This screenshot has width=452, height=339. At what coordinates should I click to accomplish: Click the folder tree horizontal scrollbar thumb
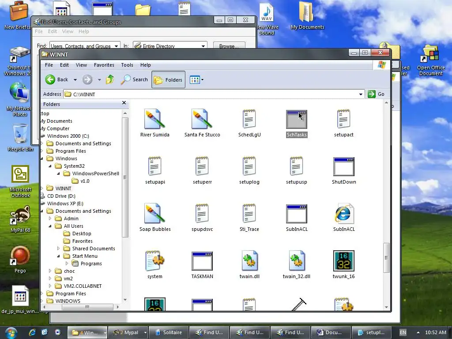87,307
